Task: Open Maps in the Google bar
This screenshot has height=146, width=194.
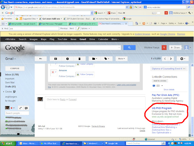Action: (44, 39)
